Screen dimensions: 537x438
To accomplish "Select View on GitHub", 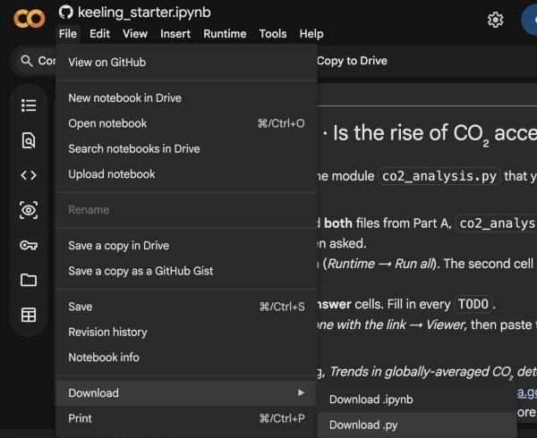I will pos(187,63).
